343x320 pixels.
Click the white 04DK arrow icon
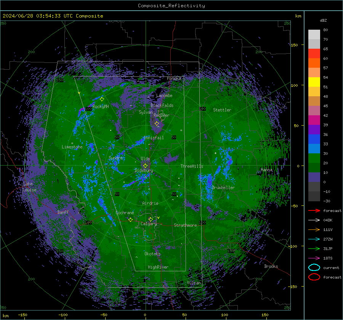[314, 220]
